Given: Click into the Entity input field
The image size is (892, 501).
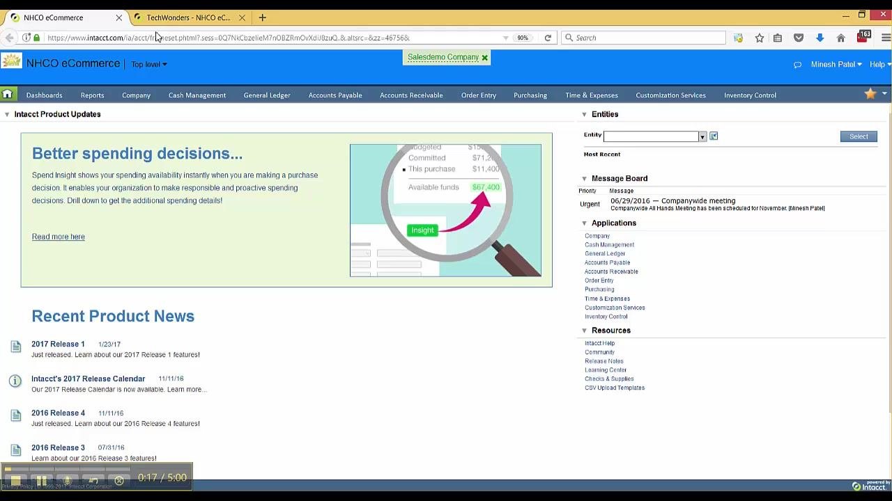Looking at the screenshot, I should tap(651, 136).
